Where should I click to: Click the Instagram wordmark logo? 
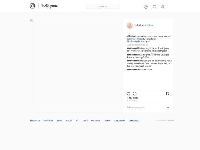tap(50, 6)
